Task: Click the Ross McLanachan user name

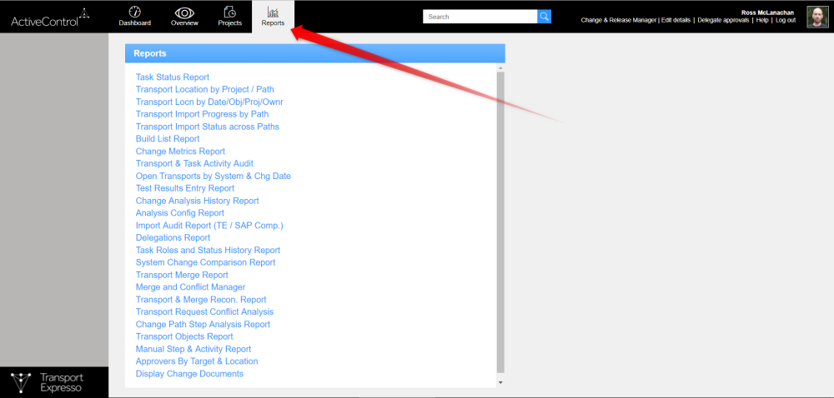Action: [767, 12]
